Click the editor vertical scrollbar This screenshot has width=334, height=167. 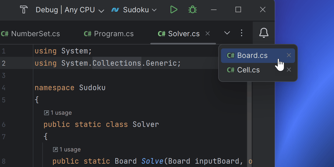point(249,111)
